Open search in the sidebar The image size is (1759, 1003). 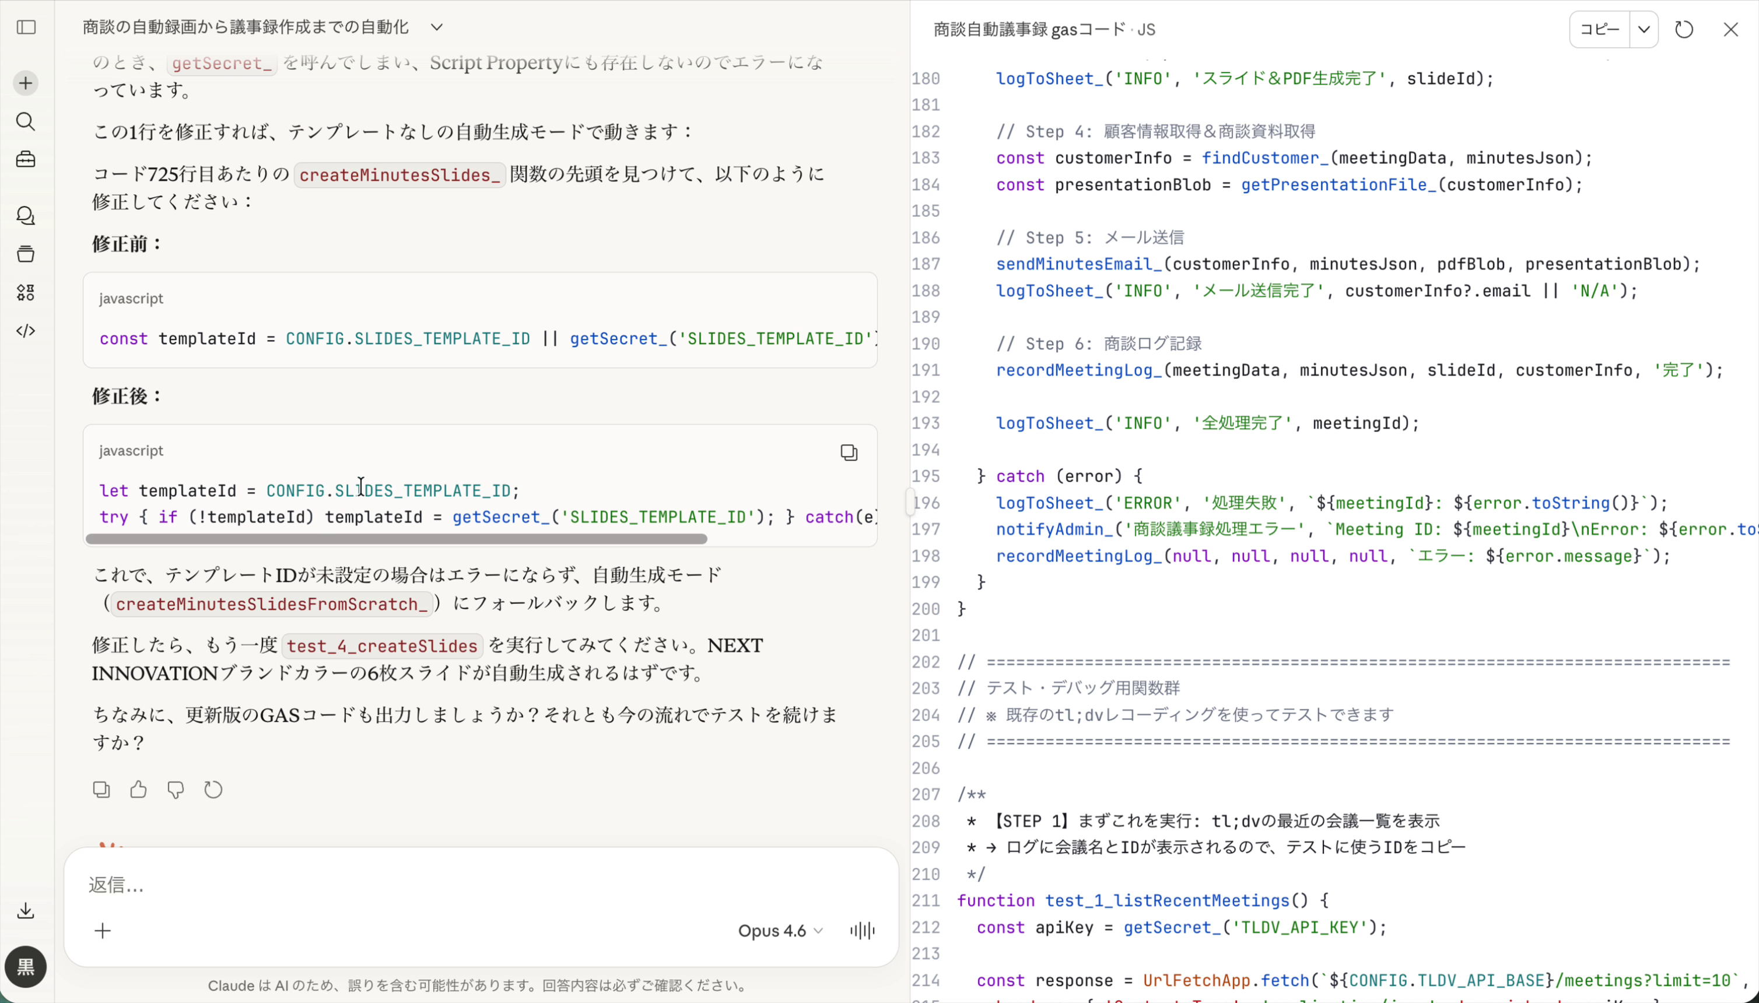[x=26, y=122]
